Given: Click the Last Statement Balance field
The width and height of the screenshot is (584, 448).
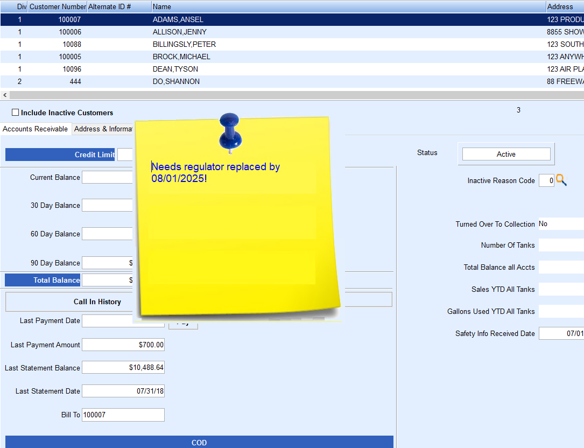Looking at the screenshot, I should tap(123, 367).
